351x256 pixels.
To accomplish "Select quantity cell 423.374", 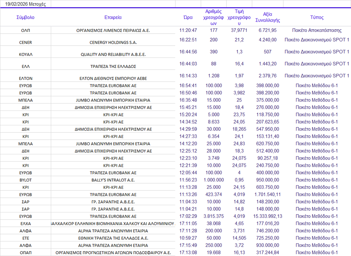I will coord(213,195).
